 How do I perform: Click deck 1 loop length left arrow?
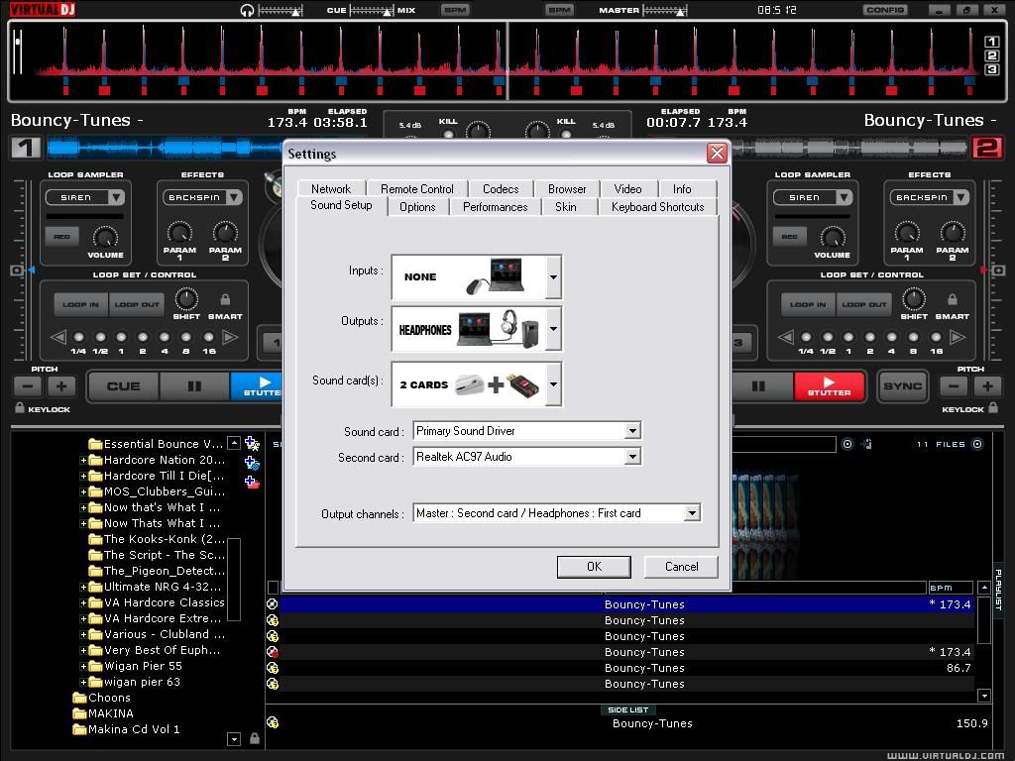tap(58, 337)
